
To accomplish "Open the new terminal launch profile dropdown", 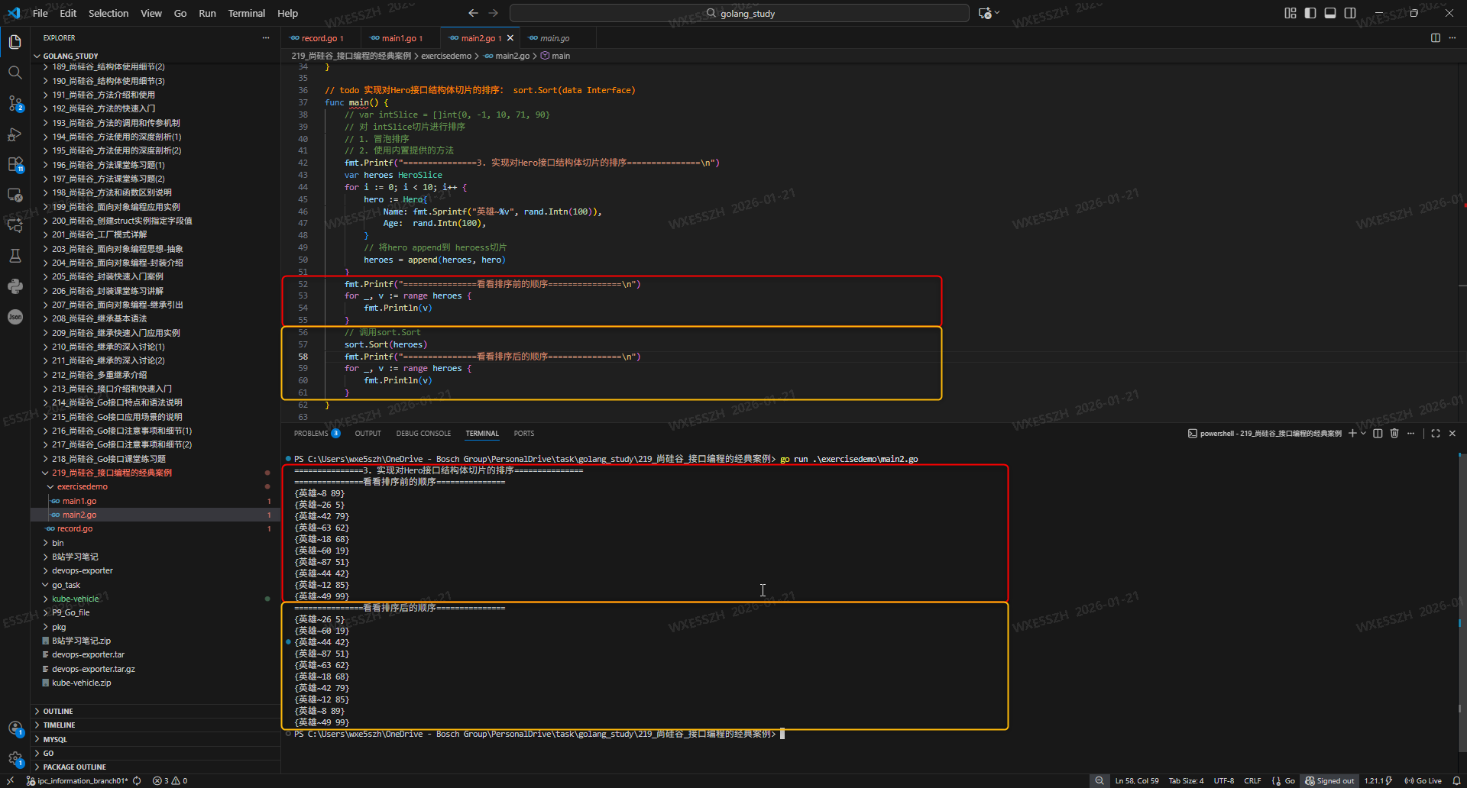I will point(1363,433).
